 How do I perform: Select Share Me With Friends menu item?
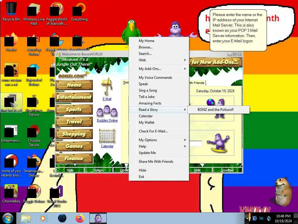coord(159,162)
